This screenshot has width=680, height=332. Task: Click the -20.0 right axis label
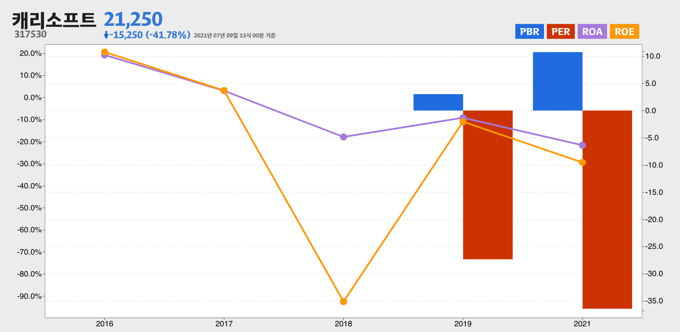click(654, 220)
